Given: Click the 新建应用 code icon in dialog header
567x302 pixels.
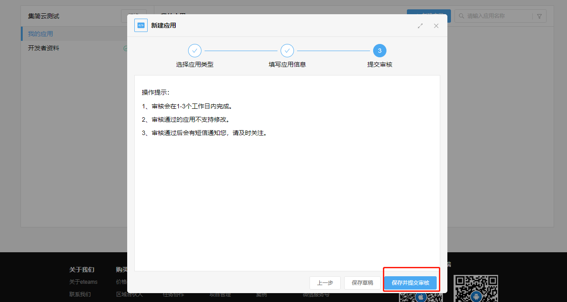Looking at the screenshot, I should point(141,26).
